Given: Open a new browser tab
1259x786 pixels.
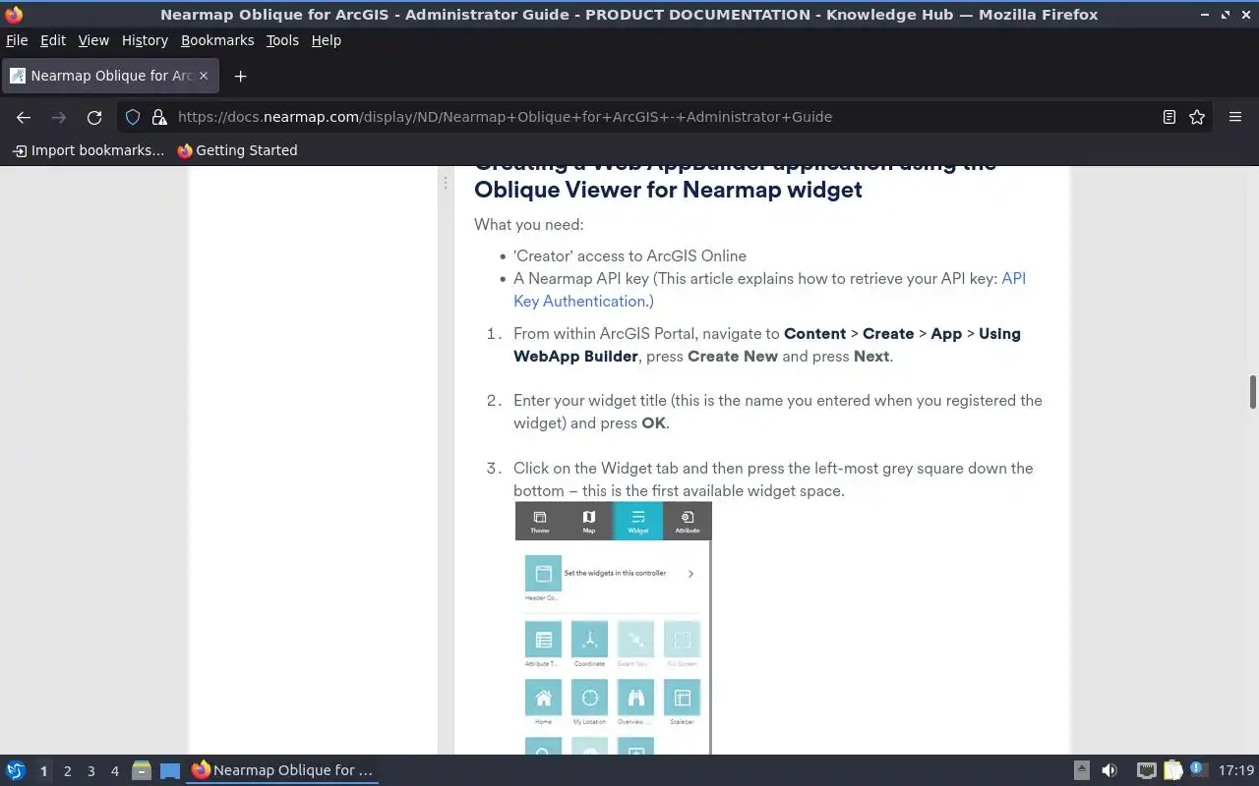Looking at the screenshot, I should [x=240, y=76].
